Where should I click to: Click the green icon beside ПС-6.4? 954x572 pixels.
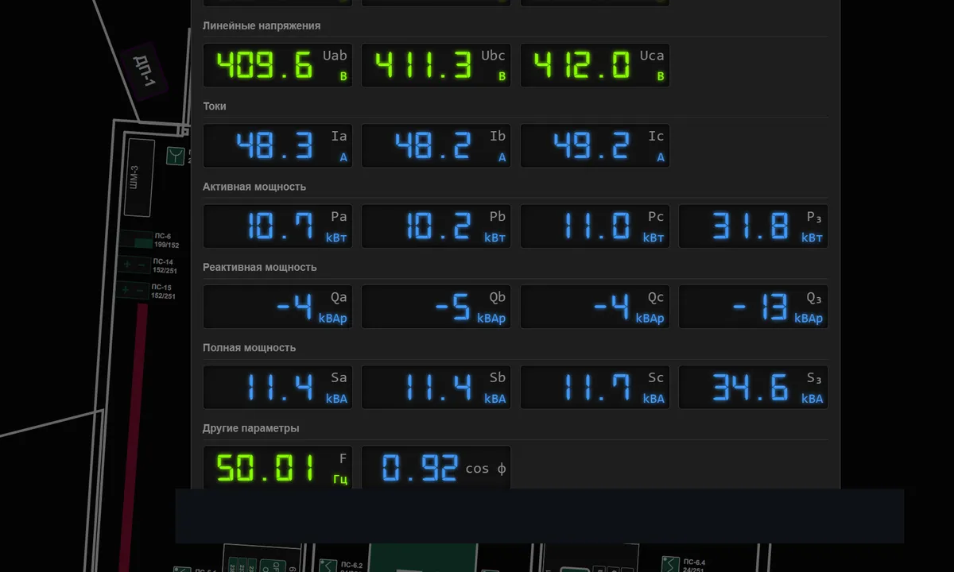669,565
